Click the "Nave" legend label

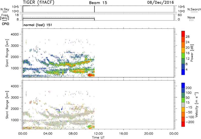pos(191,18)
